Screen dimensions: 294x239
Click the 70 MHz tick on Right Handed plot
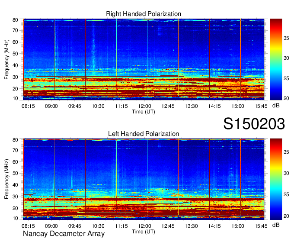(x=15, y=30)
